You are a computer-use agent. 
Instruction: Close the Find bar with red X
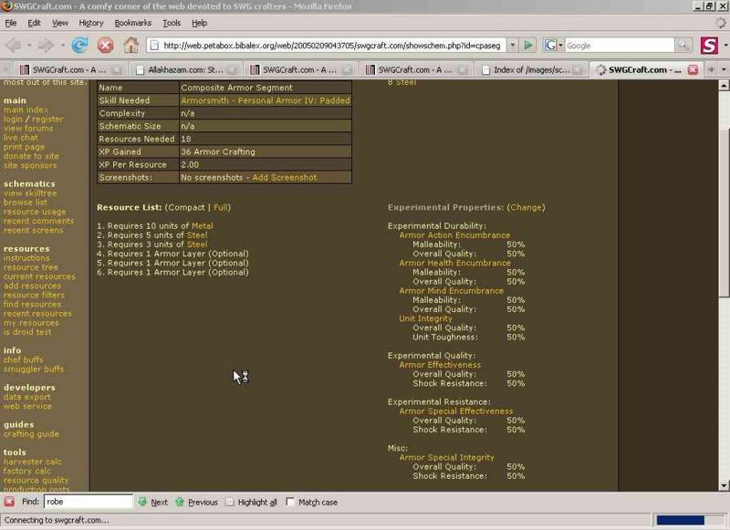pos(9,502)
